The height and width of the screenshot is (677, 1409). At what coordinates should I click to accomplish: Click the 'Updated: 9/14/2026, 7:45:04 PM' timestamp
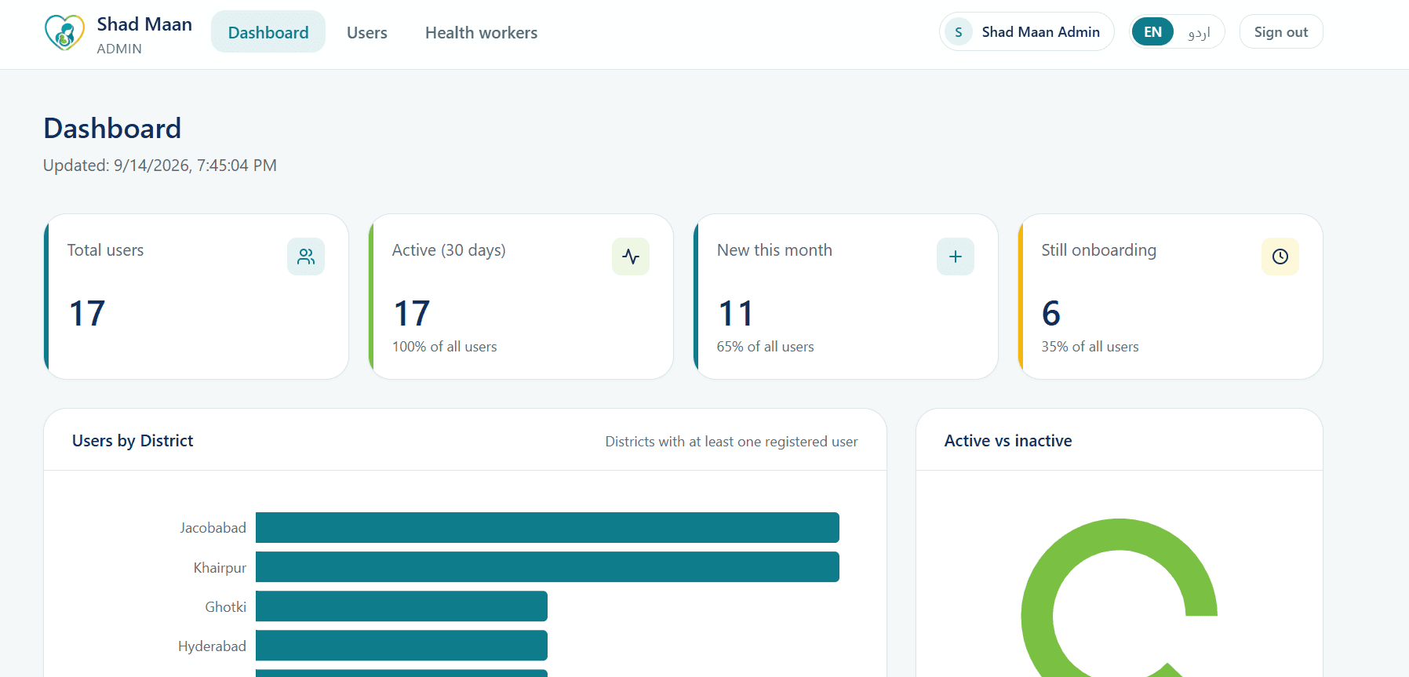pos(160,166)
